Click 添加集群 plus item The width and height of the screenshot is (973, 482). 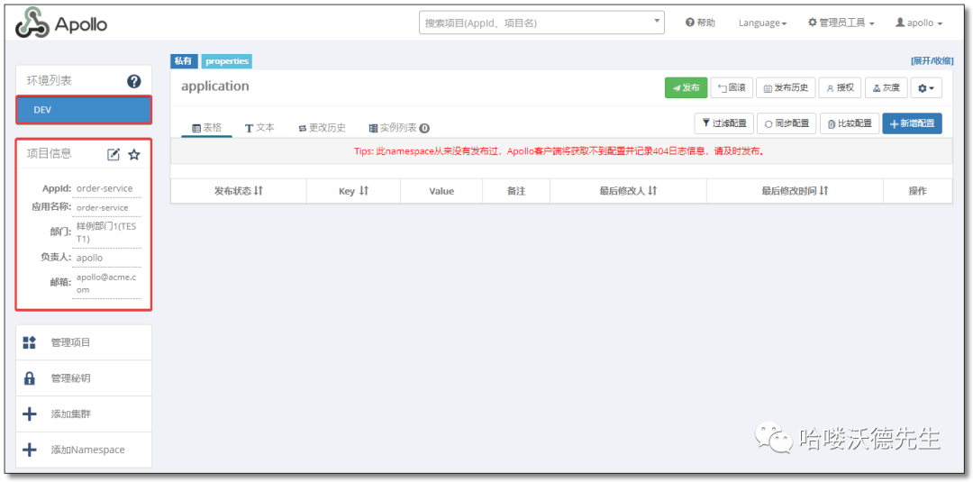point(83,414)
